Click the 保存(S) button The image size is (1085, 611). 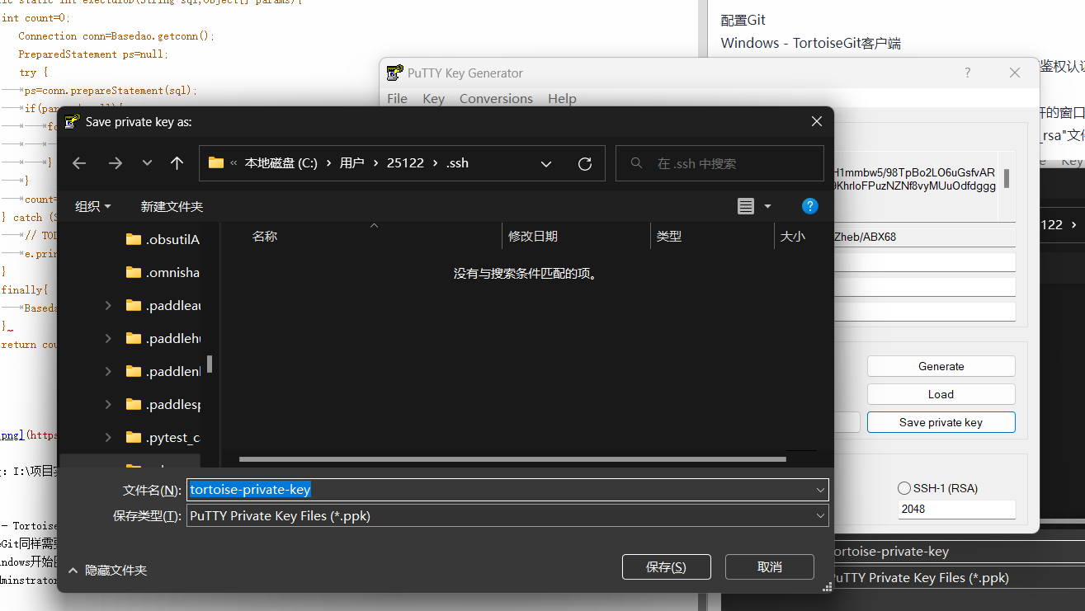[x=666, y=567]
